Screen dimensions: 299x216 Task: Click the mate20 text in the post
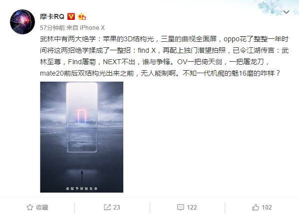52,73
